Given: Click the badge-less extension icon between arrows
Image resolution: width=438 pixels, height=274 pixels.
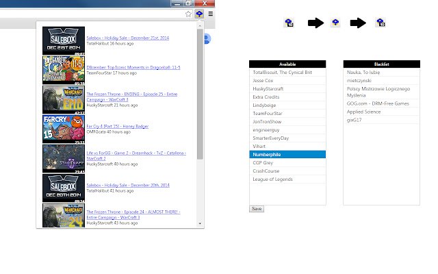Looking at the screenshot, I should click(335, 23).
